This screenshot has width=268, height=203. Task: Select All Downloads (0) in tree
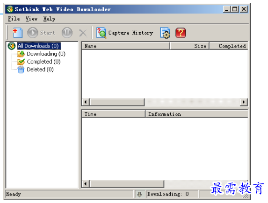[x=39, y=46]
